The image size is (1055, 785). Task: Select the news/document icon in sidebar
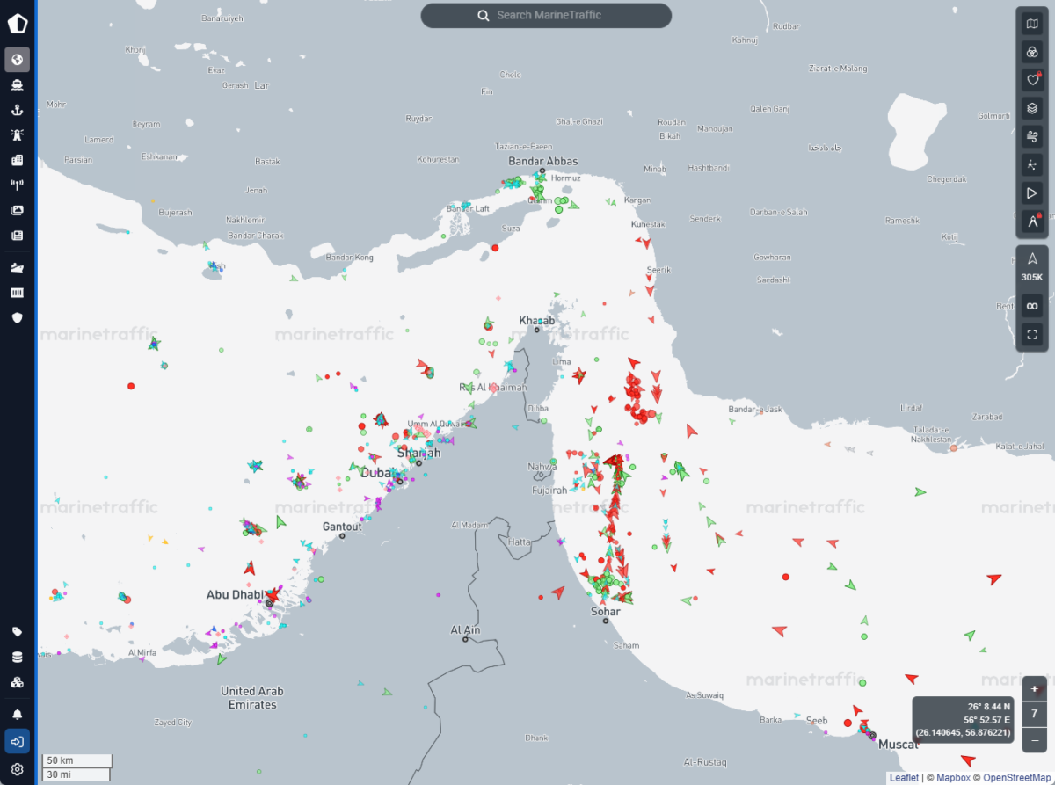(x=17, y=236)
